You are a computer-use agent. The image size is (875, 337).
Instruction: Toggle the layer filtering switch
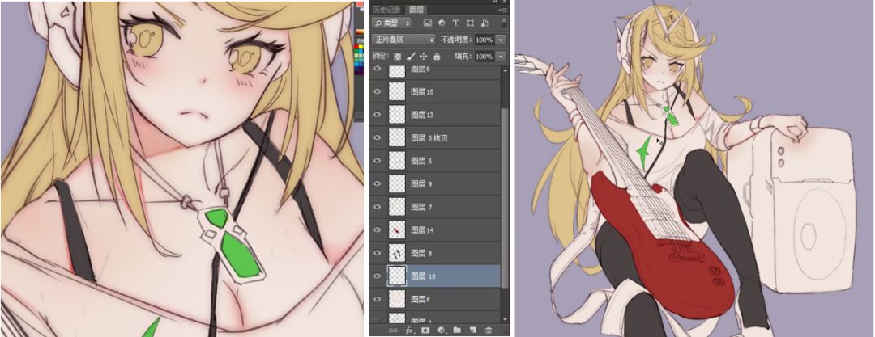click(503, 23)
